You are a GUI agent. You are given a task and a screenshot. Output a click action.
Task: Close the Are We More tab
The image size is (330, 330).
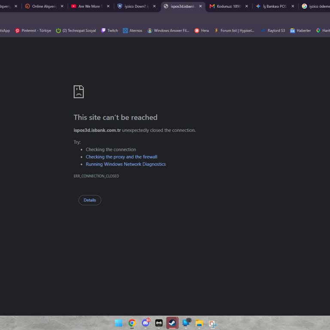coord(108,6)
